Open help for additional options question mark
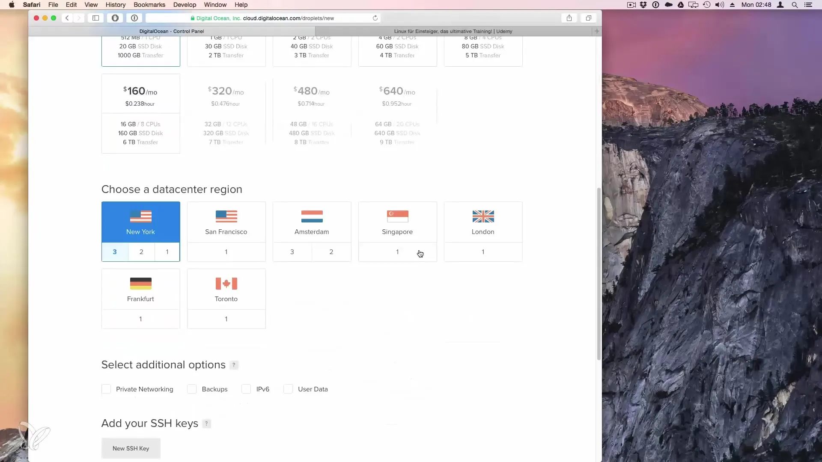The height and width of the screenshot is (462, 822). pos(234,365)
